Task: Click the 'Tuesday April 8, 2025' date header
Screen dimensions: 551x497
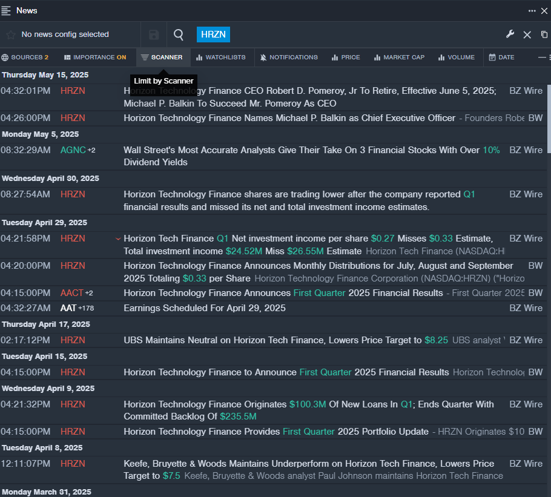Action: click(42, 448)
